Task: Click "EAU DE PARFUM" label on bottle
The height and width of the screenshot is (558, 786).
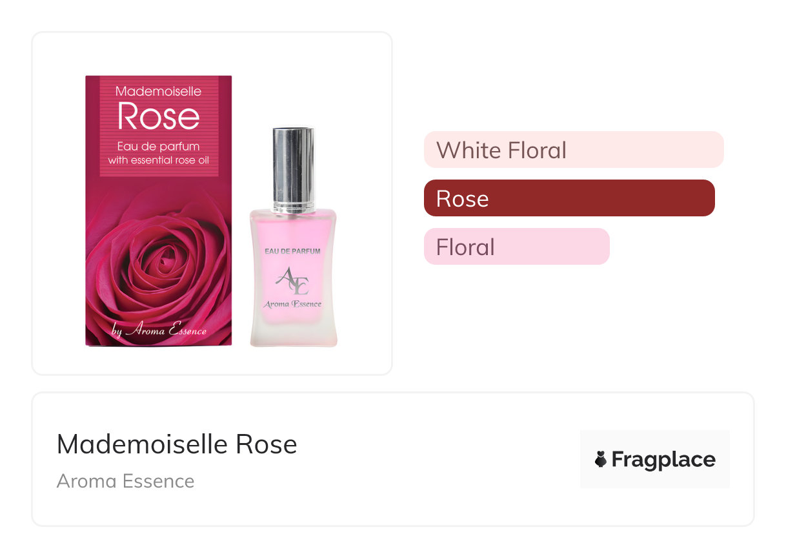Action: [292, 251]
